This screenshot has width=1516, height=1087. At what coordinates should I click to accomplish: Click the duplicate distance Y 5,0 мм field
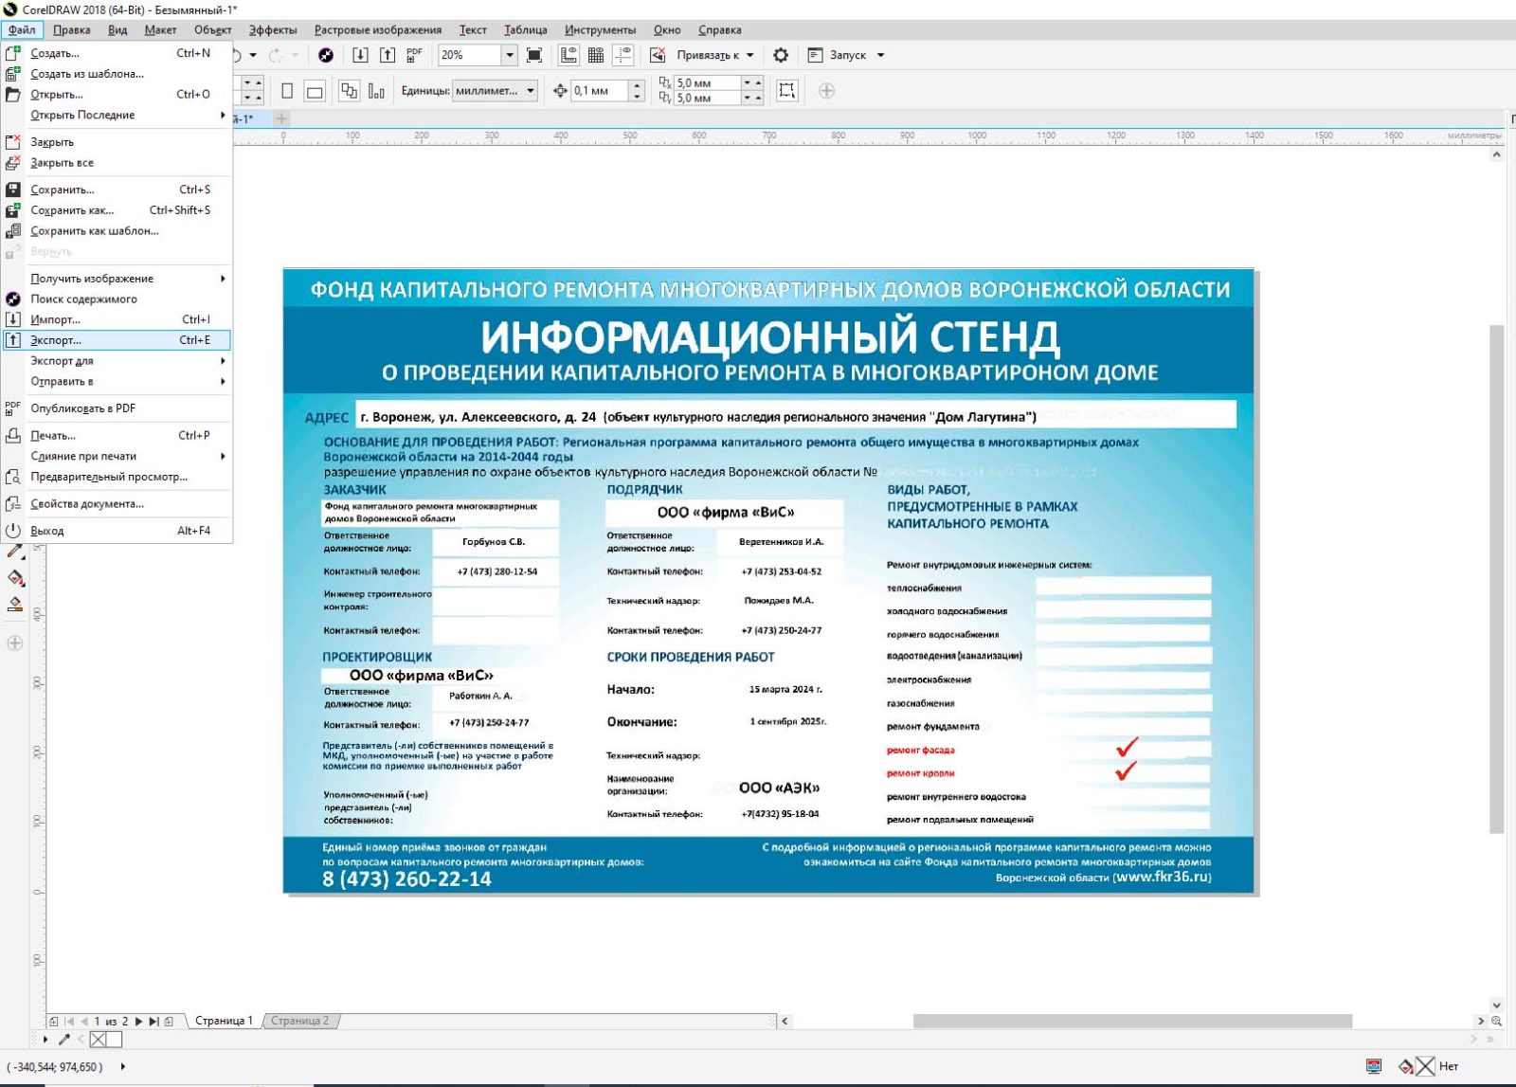click(707, 98)
